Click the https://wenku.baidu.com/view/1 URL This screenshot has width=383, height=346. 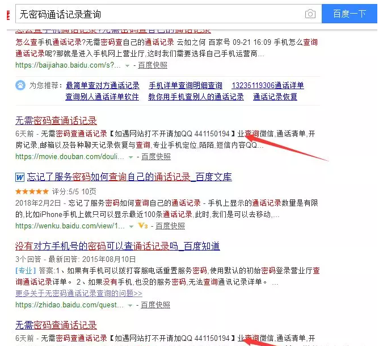70,226
